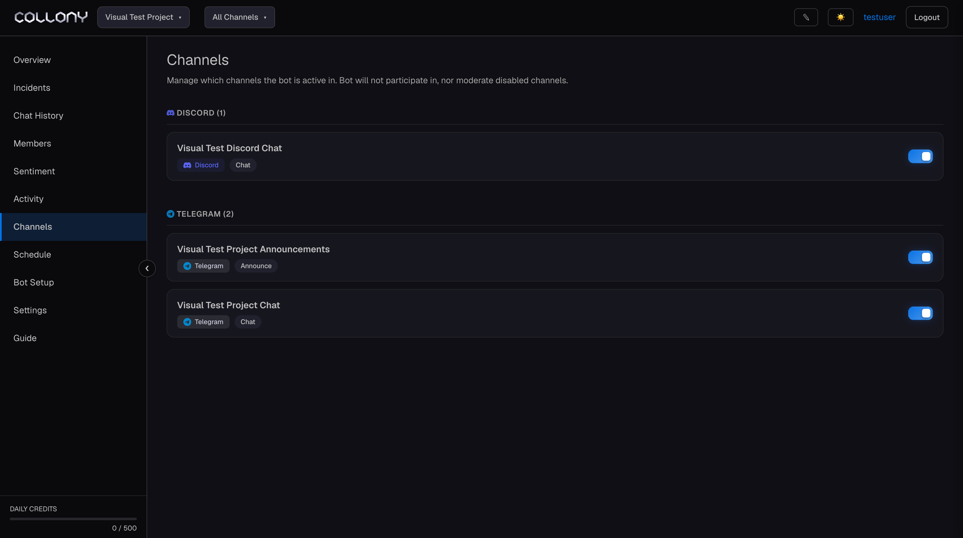This screenshot has width=963, height=538.
Task: Switch theme using the sun icon
Action: 840,17
